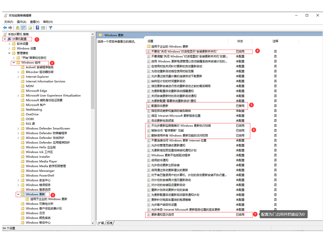Expand the 软件设置 tree node
Image resolution: width=325 pixels, height=244 pixels.
point(9,44)
